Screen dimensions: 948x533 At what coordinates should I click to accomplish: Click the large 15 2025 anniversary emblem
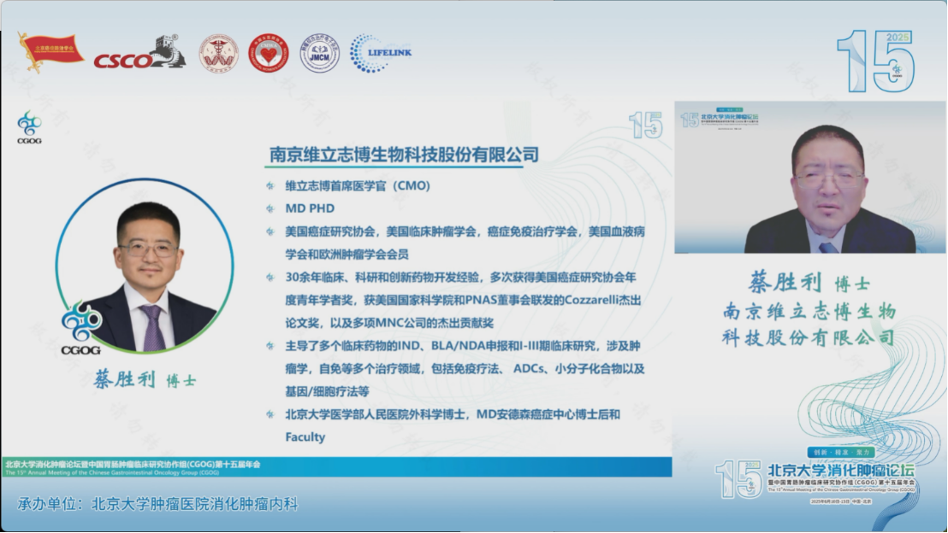875,61
